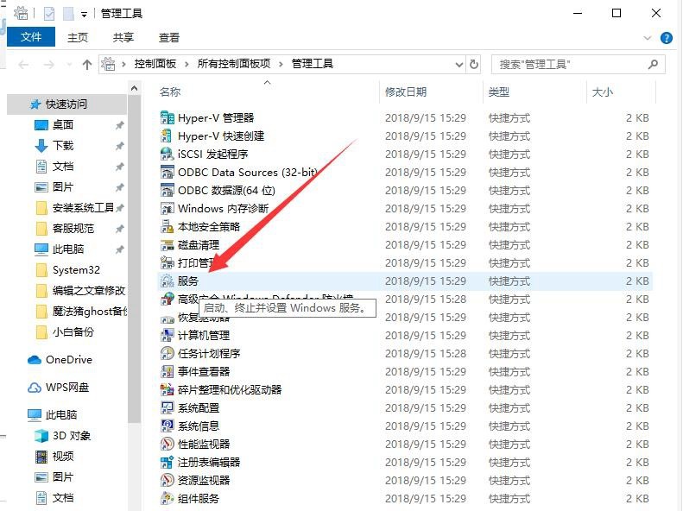683x511 pixels.
Task: Select the 事件查看器 icon
Action: (x=168, y=372)
